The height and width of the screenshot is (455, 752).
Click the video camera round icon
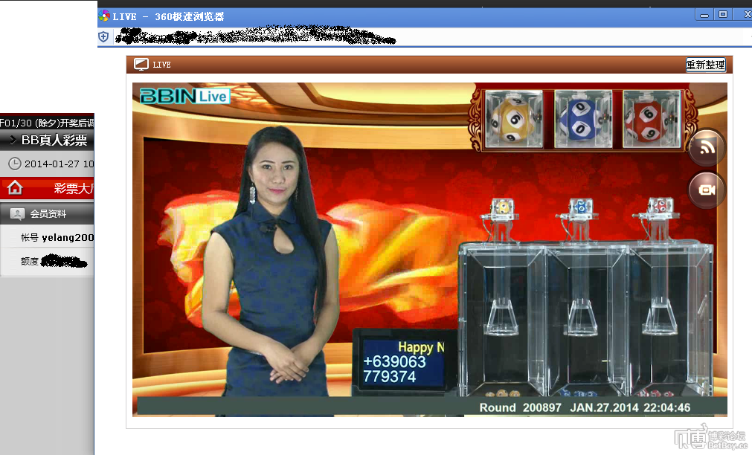(x=707, y=190)
